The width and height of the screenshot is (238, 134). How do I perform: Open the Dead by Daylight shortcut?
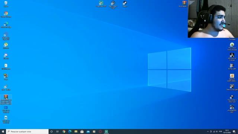tap(232, 87)
